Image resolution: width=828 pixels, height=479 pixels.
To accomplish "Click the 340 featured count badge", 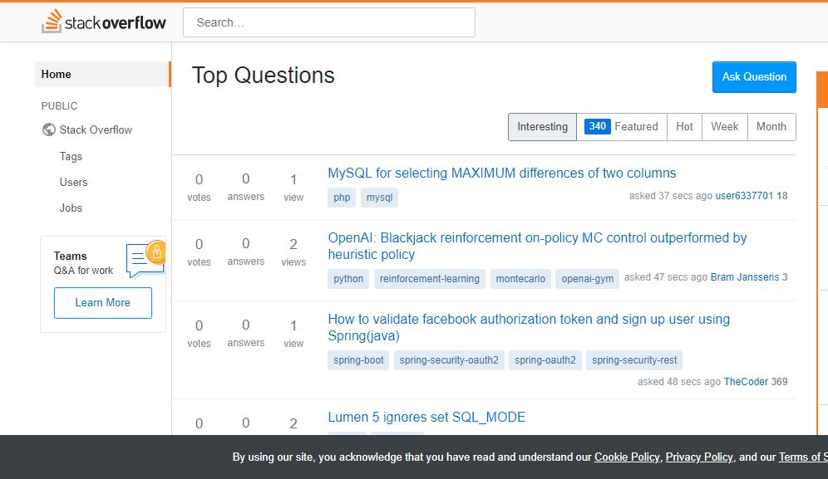I will tap(597, 127).
